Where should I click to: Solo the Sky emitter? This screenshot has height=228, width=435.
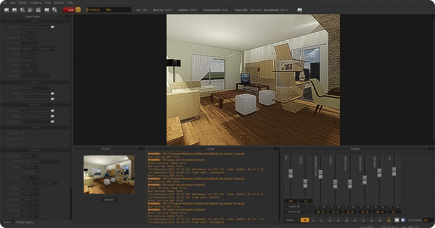[x=391, y=207]
